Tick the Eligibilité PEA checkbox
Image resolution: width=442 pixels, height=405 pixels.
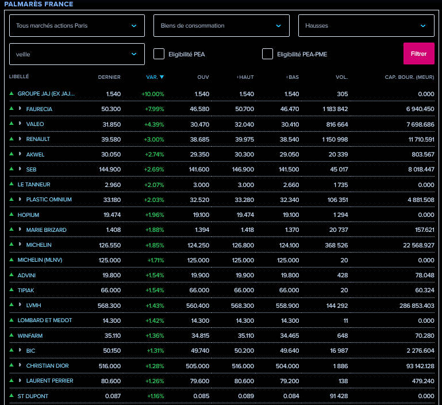point(159,54)
